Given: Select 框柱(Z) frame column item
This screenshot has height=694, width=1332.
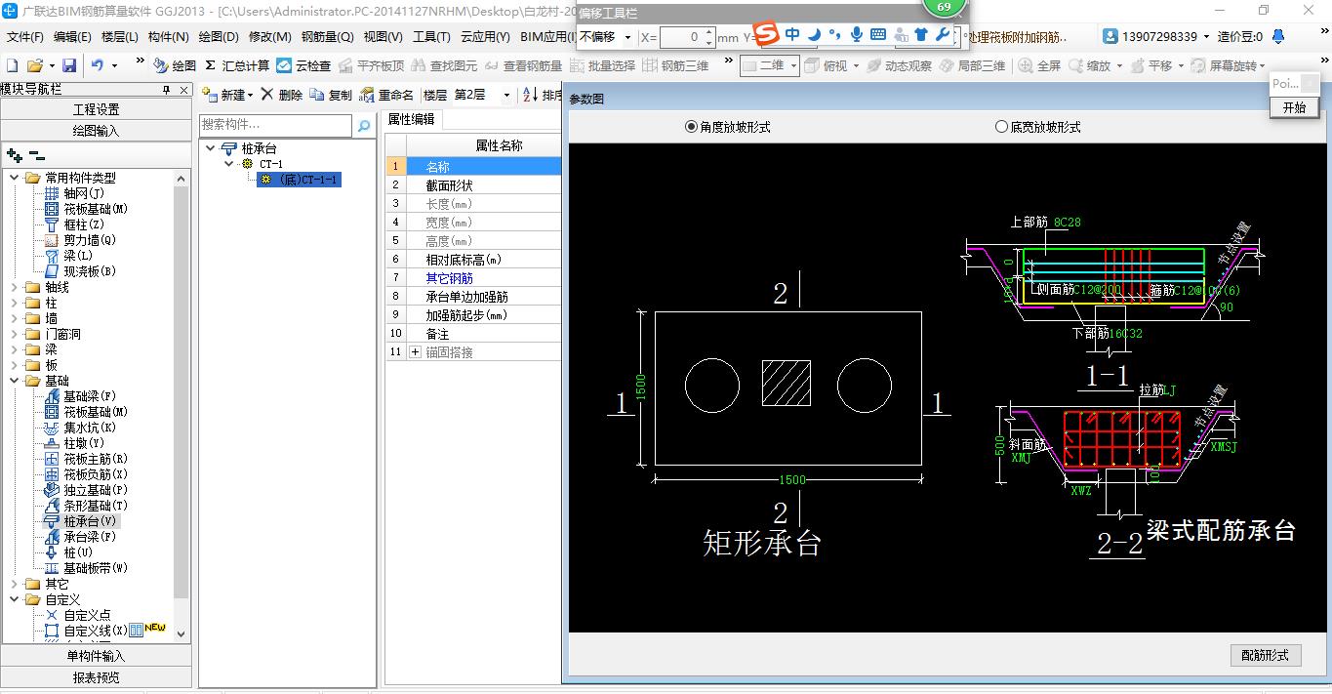Looking at the screenshot, I should point(74,225).
